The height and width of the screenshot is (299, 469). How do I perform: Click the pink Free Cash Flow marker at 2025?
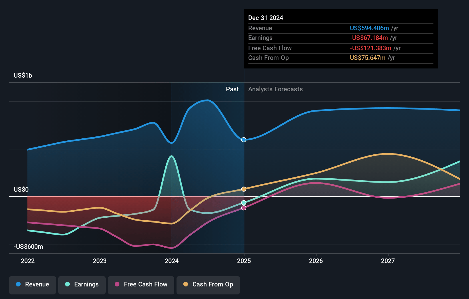[244, 208]
